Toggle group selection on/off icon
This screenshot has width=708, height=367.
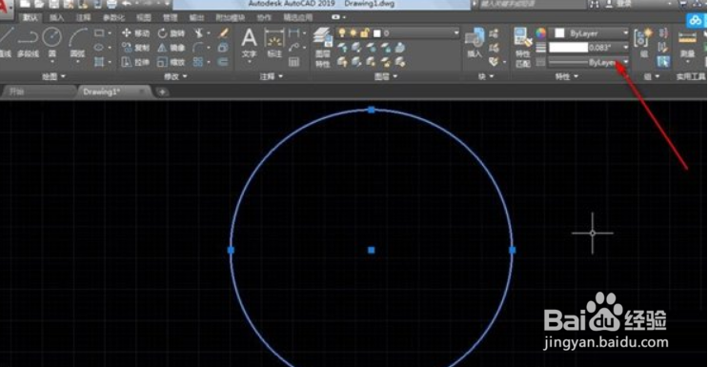coord(663,61)
